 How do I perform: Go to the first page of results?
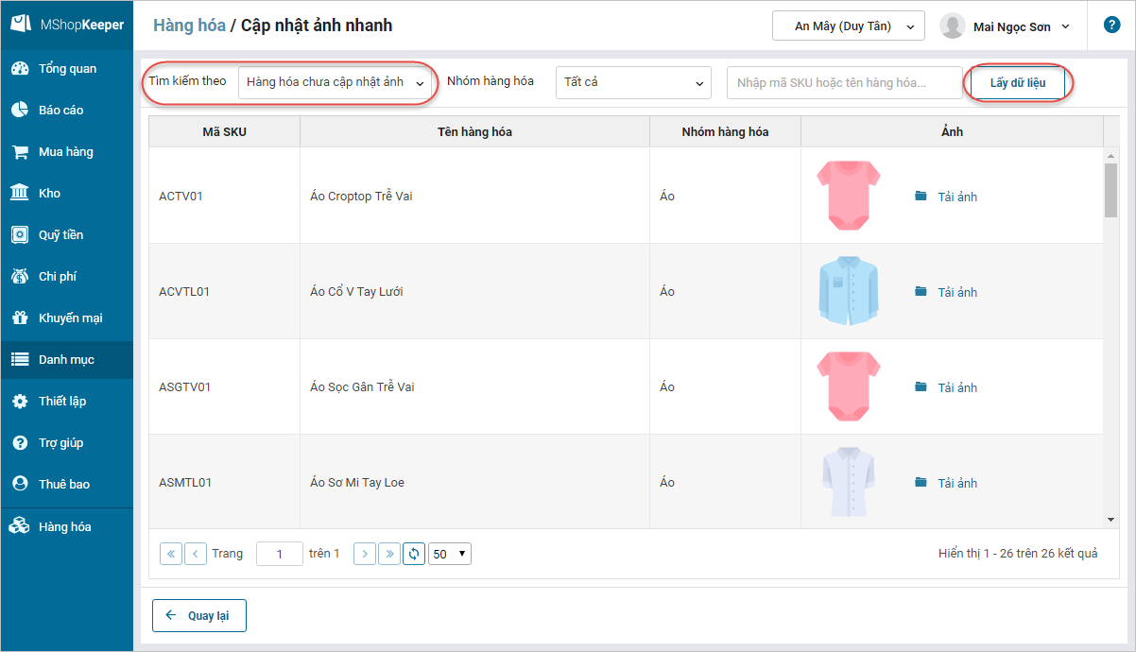171,554
